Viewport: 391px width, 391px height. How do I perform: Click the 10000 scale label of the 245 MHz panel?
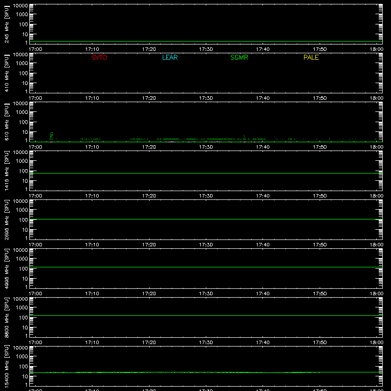(x=21, y=6)
